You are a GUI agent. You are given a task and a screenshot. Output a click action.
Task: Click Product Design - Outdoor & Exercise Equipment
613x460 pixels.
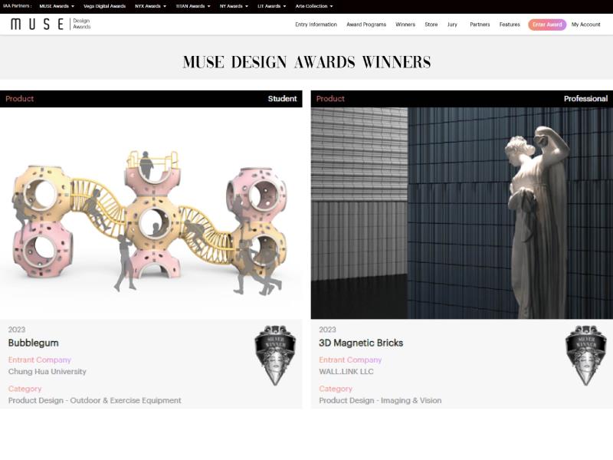tap(94, 400)
